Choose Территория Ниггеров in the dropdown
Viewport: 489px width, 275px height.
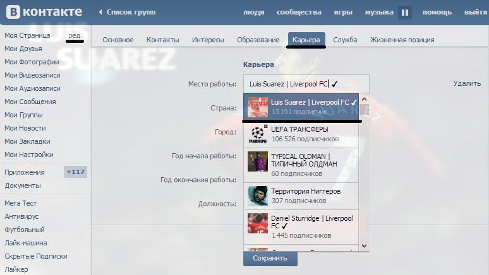[x=301, y=196]
